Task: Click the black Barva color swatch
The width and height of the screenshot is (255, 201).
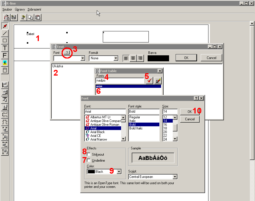Action: click(x=158, y=58)
